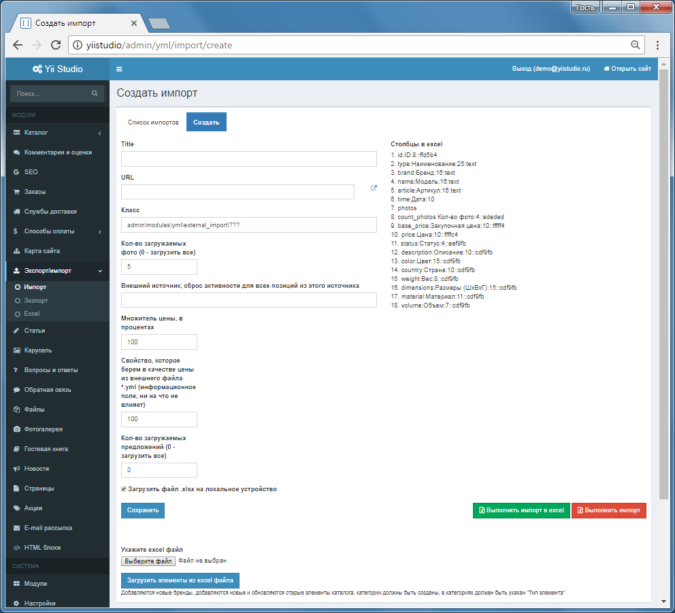The width and height of the screenshot is (675, 613).
Task: Select the Экспорт submenu item
Action: [x=36, y=301]
